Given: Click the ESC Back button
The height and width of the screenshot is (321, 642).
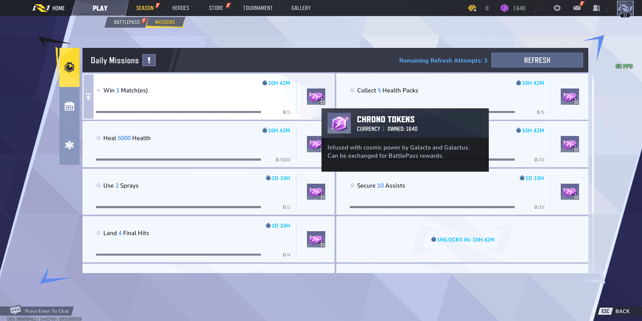Looking at the screenshot, I should point(617,311).
